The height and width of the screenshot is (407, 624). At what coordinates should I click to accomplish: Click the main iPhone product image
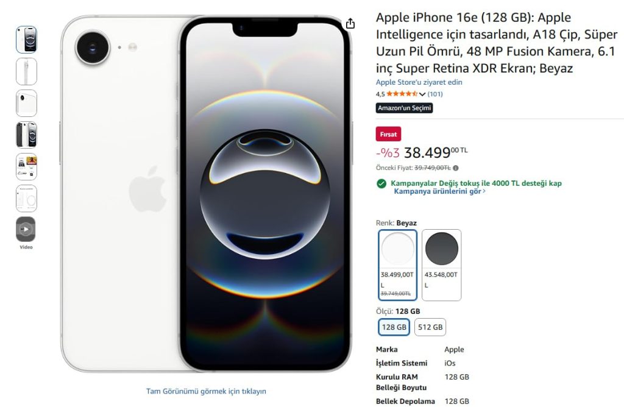pos(206,194)
